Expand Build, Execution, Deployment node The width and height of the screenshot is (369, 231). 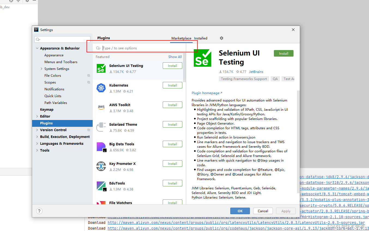37,137
